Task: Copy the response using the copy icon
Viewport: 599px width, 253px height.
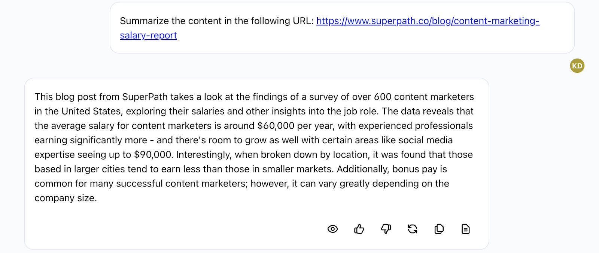Action: [x=439, y=229]
